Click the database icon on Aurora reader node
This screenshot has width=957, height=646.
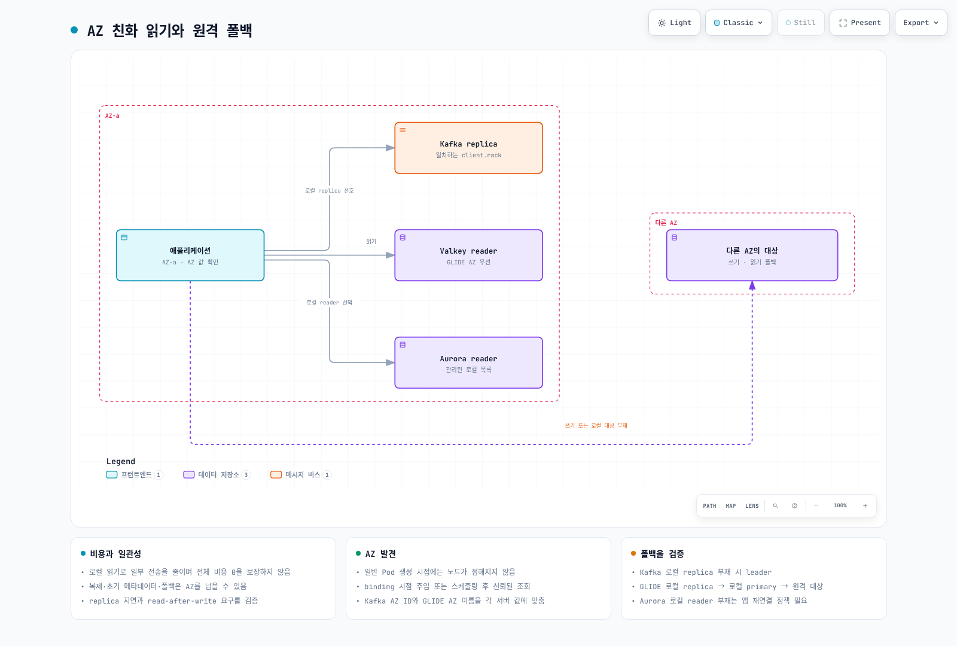point(403,345)
